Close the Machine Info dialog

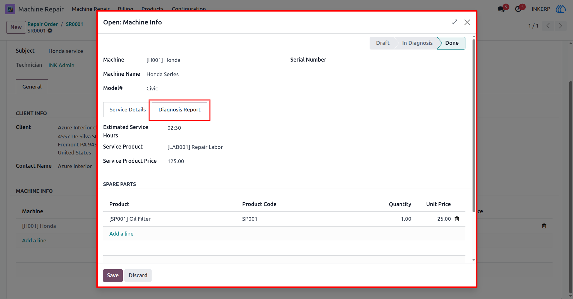pos(467,22)
